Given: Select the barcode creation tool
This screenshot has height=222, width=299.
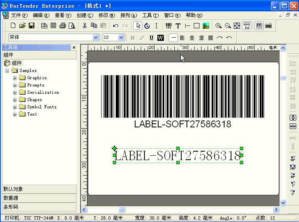Looking at the screenshot, I should (169, 25).
